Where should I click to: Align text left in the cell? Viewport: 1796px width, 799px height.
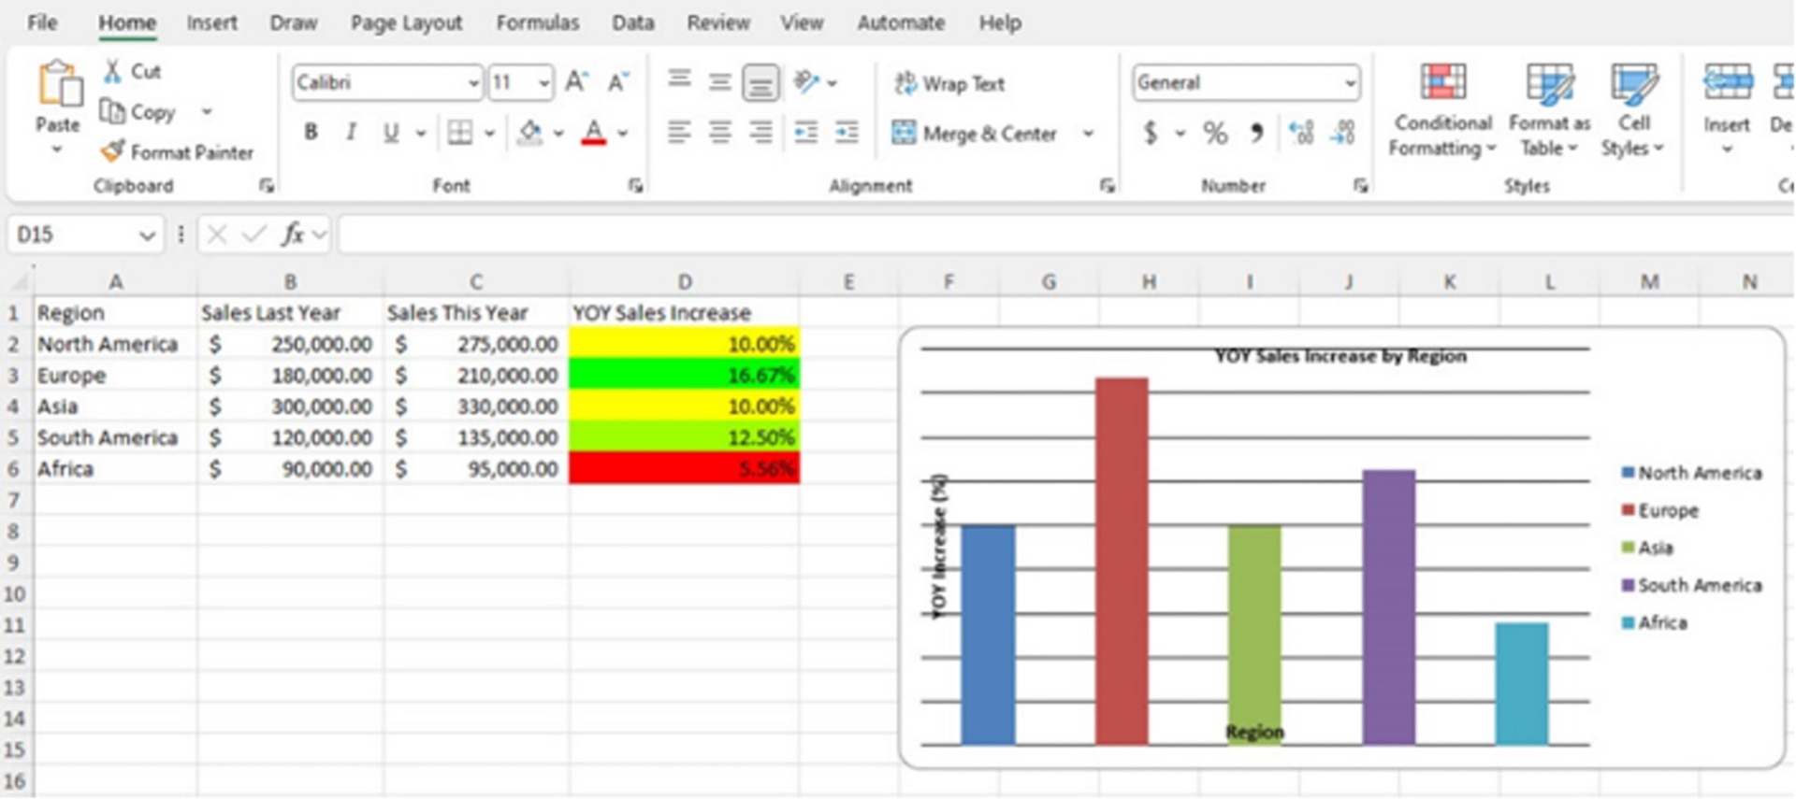[679, 133]
